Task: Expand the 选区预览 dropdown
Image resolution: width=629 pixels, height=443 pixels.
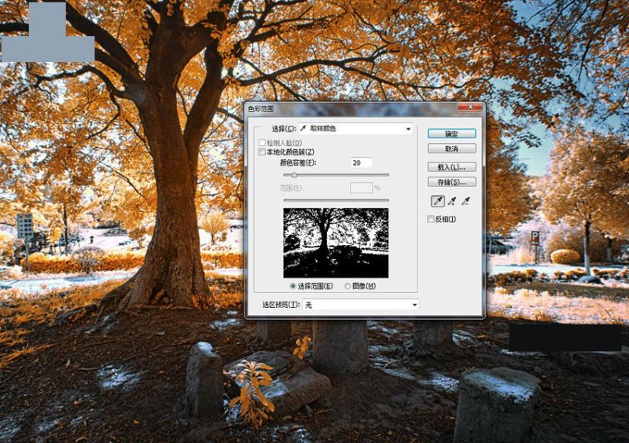Action: coord(360,304)
